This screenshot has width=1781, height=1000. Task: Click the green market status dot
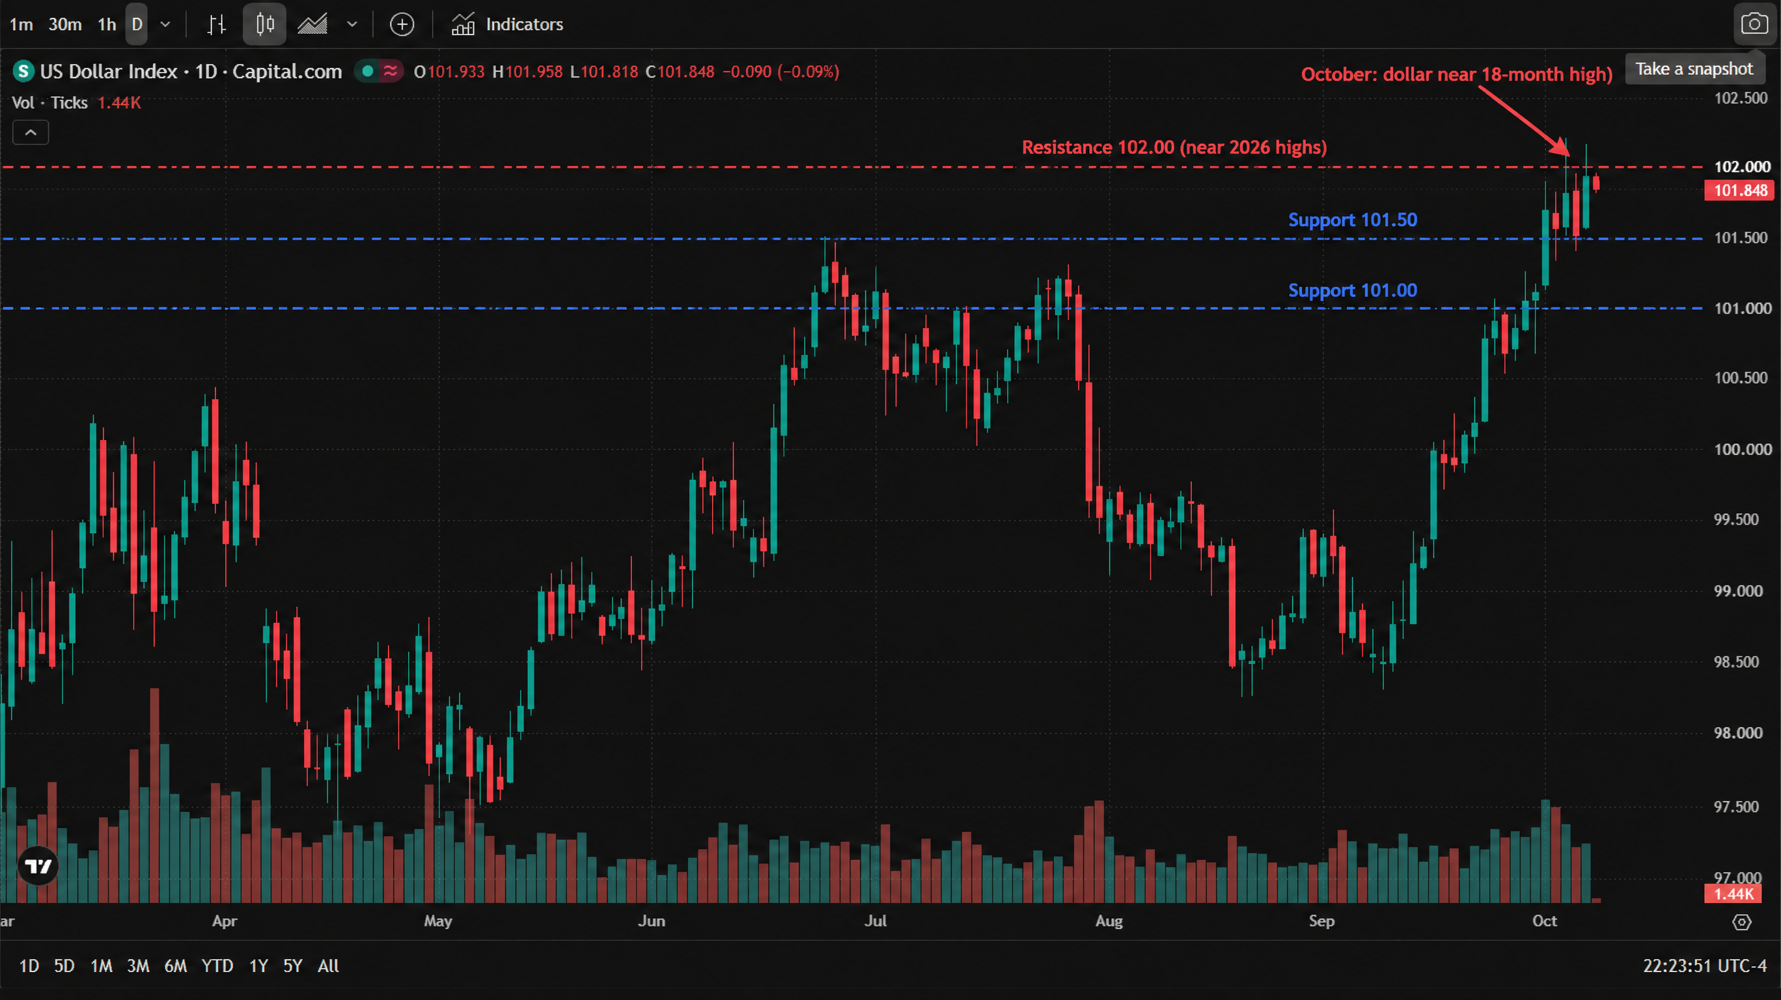(368, 71)
